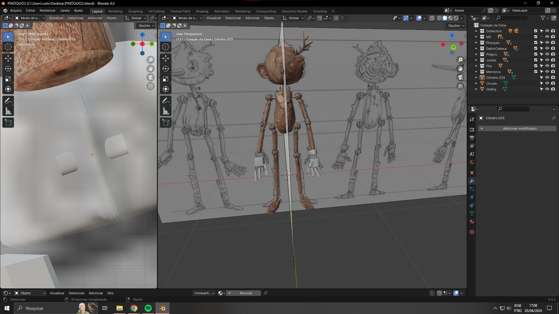Open the Renderizar menu
The width and height of the screenshot is (559, 314).
47,10
